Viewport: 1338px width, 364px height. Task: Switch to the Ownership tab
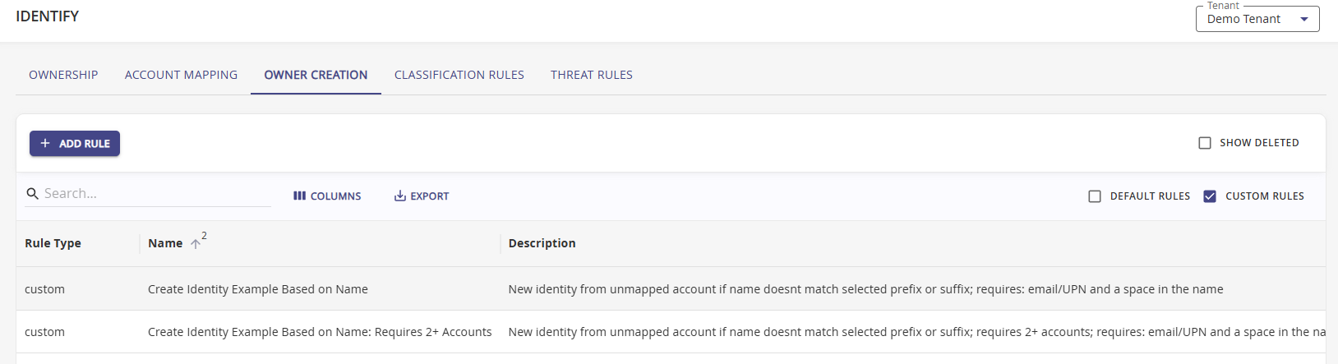coord(63,75)
